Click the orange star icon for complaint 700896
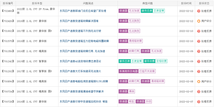The image size is (214, 107). 199,81
